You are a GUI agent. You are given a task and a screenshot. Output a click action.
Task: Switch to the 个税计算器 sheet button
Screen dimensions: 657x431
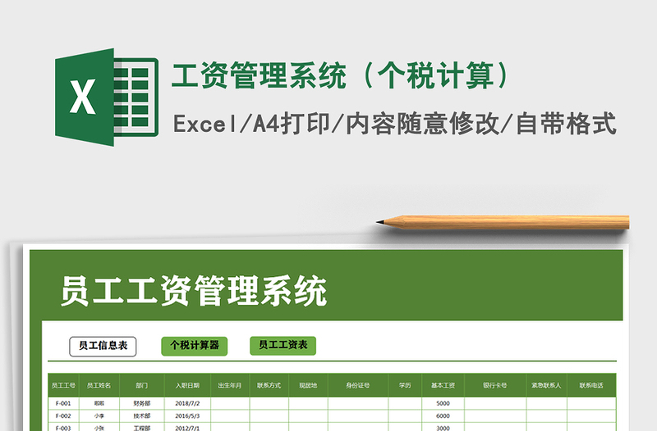(x=195, y=346)
